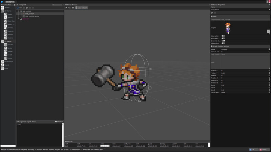Open the Slice Animation resource section
The height and width of the screenshot is (152, 271).
[9, 45]
